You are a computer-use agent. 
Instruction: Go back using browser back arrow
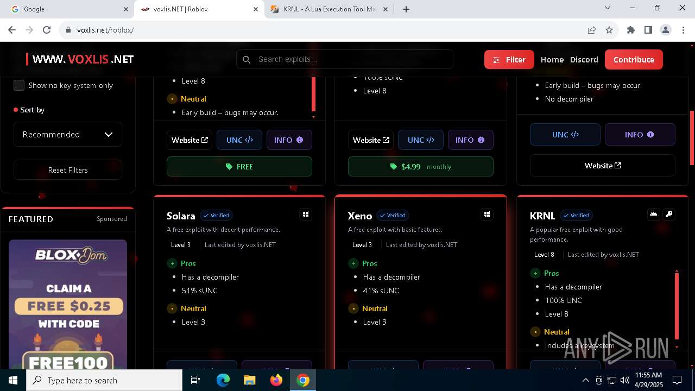[12, 30]
